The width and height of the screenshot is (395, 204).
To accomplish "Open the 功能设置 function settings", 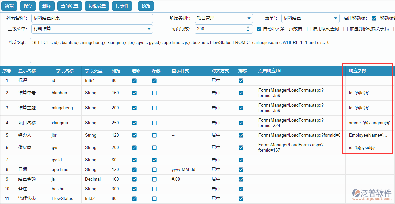I will tap(97, 6).
